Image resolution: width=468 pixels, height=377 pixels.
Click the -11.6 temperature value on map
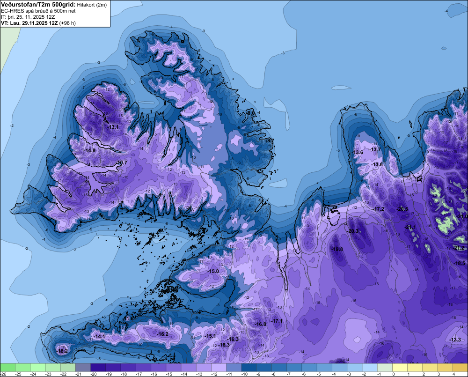[129, 319]
